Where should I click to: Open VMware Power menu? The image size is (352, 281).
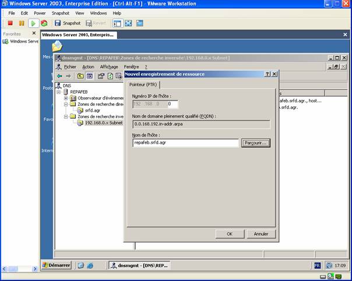coord(40,13)
